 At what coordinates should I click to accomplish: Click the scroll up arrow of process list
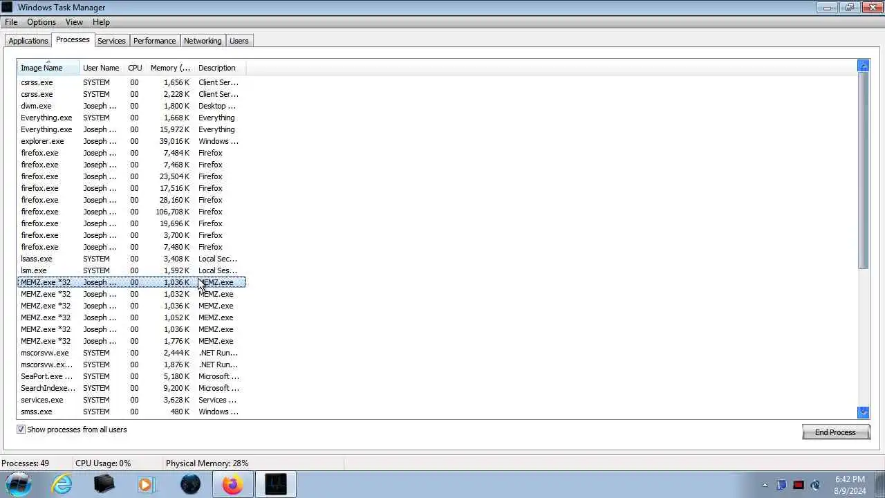[863, 66]
